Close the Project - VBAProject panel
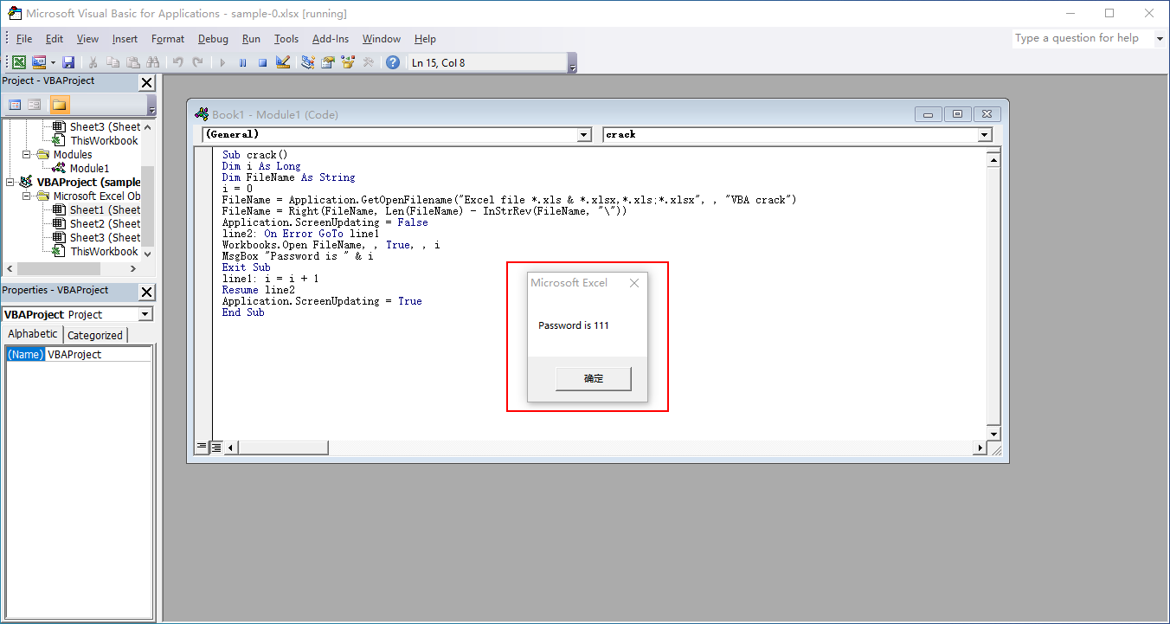 [x=146, y=82]
